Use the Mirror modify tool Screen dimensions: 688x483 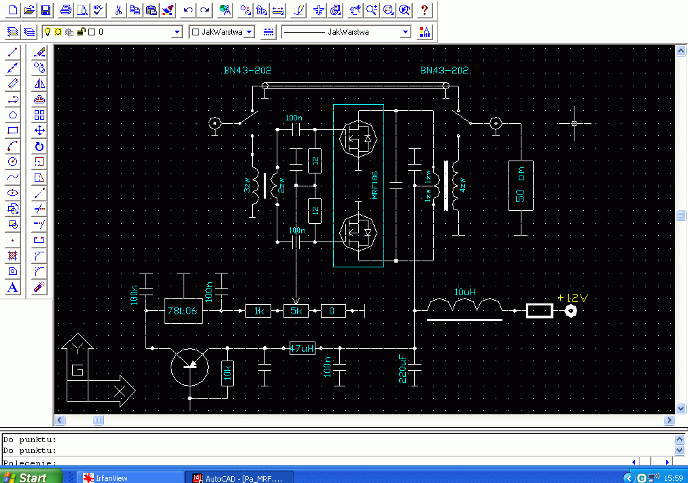(x=39, y=84)
